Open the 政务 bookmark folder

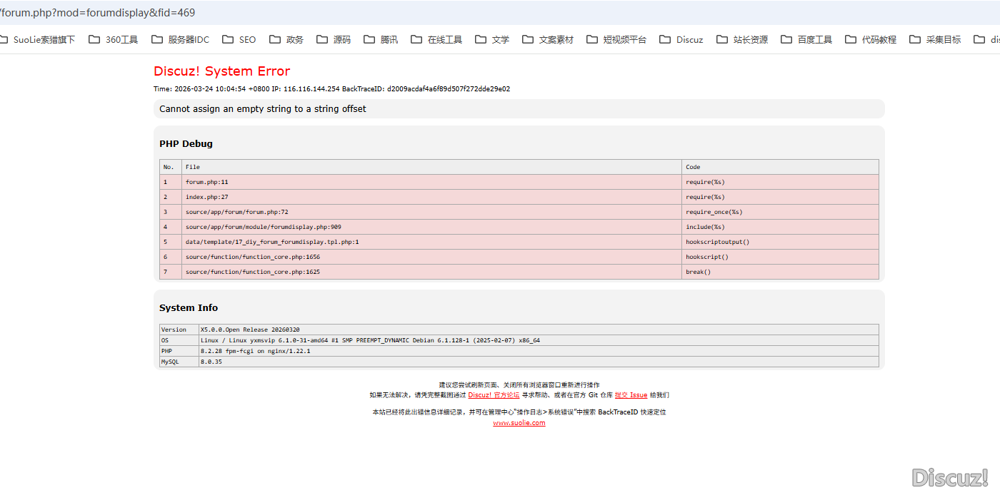[x=286, y=40]
